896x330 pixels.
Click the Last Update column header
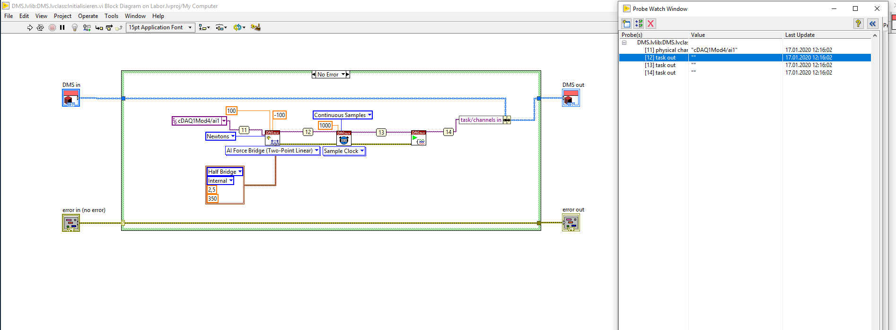click(x=826, y=35)
